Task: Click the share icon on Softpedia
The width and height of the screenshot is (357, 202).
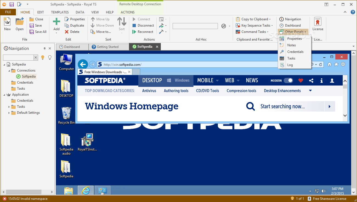Action: pyautogui.click(x=311, y=81)
